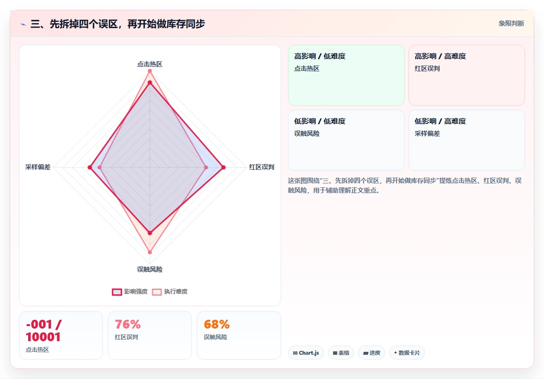Viewport: 544px width, 379px height.
Task: Open the 低影响 / 低难度 quadrant card
Action: click(x=346, y=140)
